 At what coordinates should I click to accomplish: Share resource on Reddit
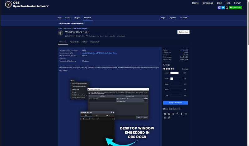[173, 114]
